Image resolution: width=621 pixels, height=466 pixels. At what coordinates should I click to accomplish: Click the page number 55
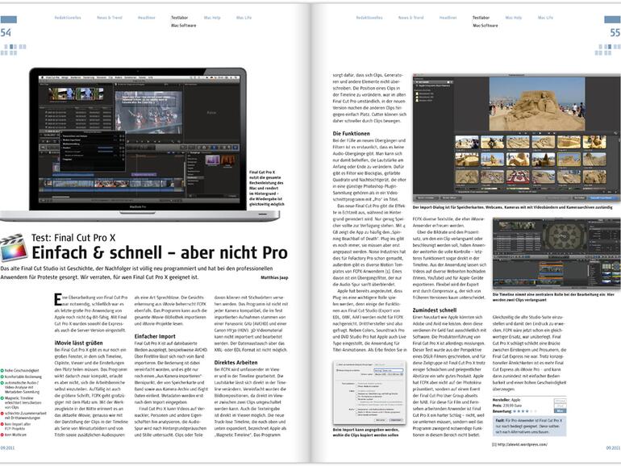click(615, 33)
